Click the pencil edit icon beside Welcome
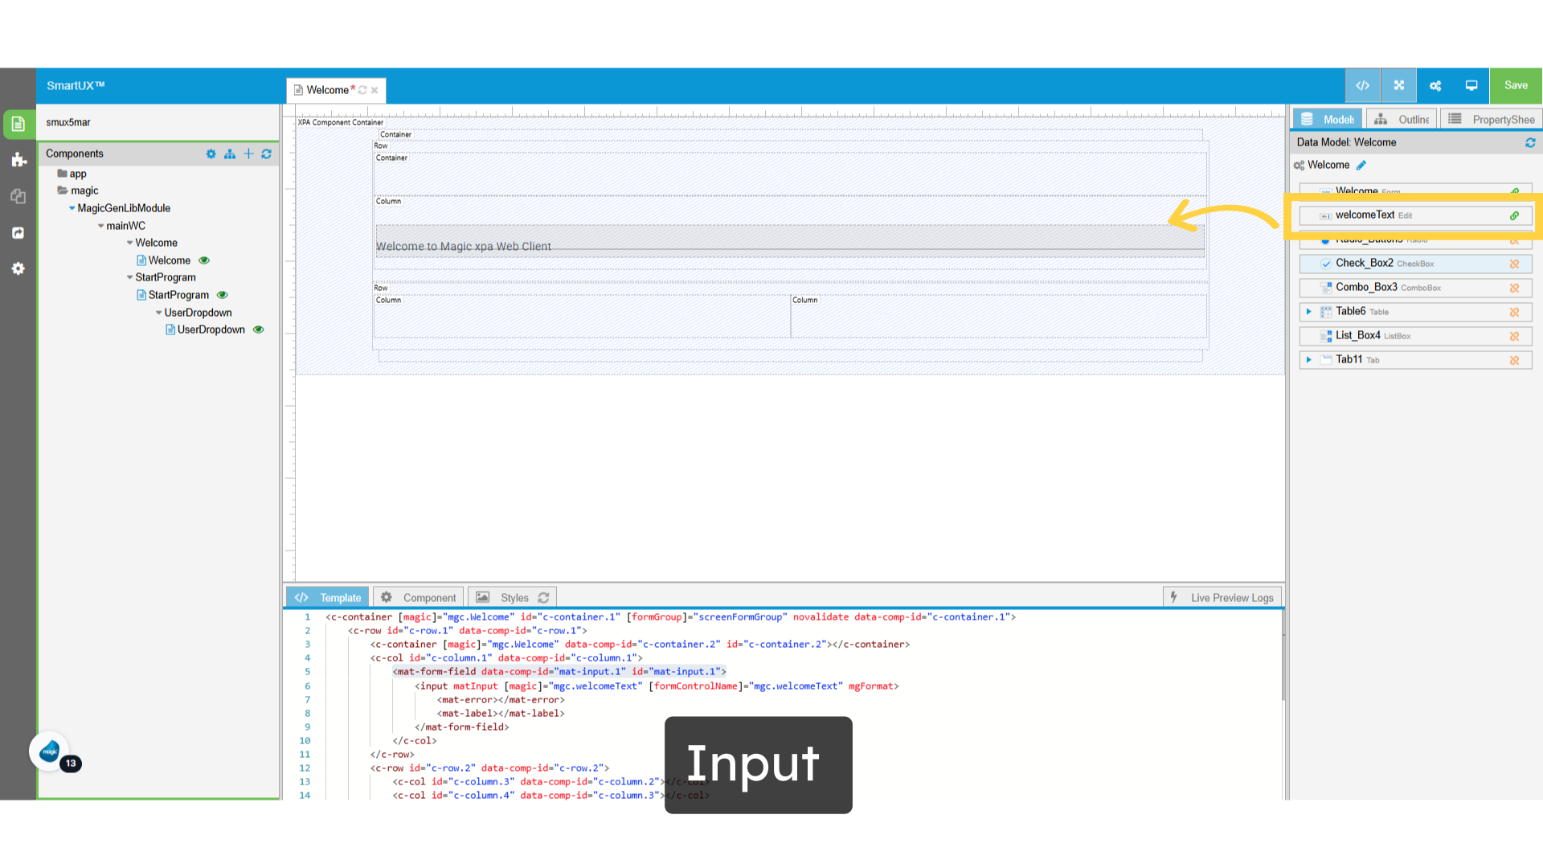The height and width of the screenshot is (868, 1543). point(1361,166)
